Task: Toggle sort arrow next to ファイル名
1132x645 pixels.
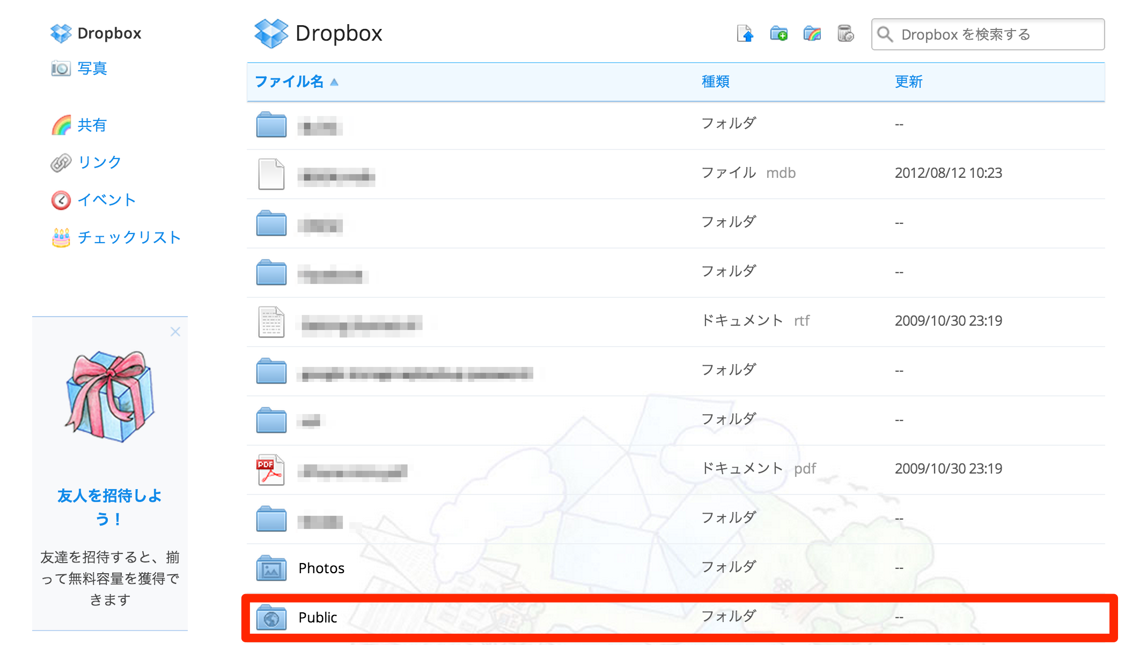Action: (334, 82)
